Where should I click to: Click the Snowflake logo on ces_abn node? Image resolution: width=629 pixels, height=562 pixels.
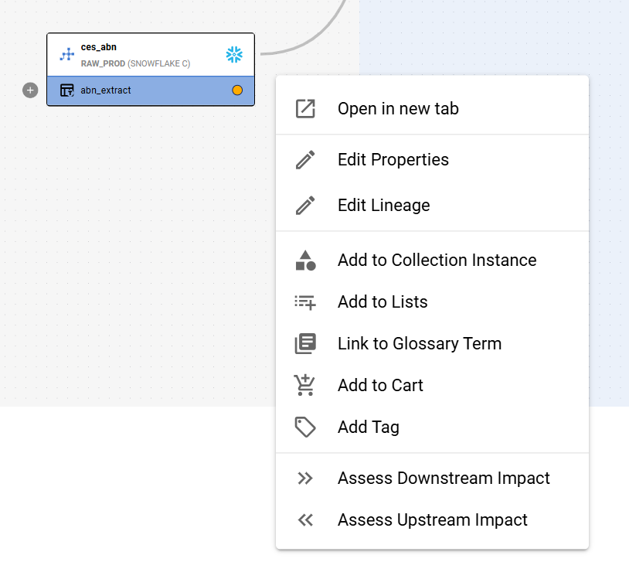click(233, 55)
